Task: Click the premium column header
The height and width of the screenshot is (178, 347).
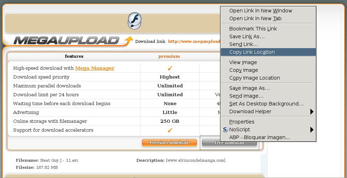Action: [x=169, y=56]
